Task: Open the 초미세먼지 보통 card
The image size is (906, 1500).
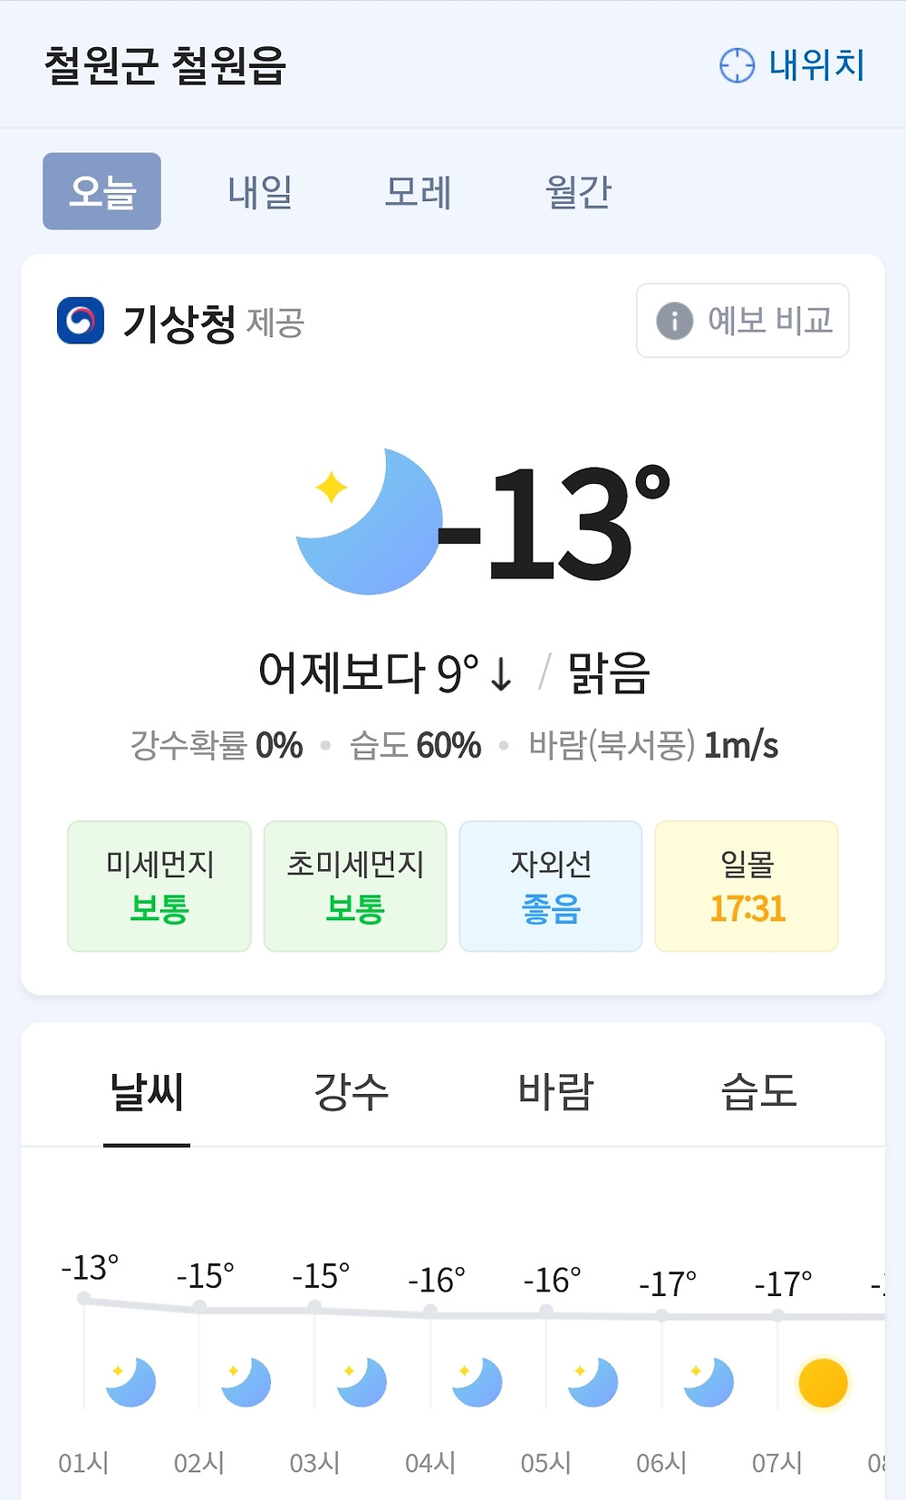Action: pos(355,885)
